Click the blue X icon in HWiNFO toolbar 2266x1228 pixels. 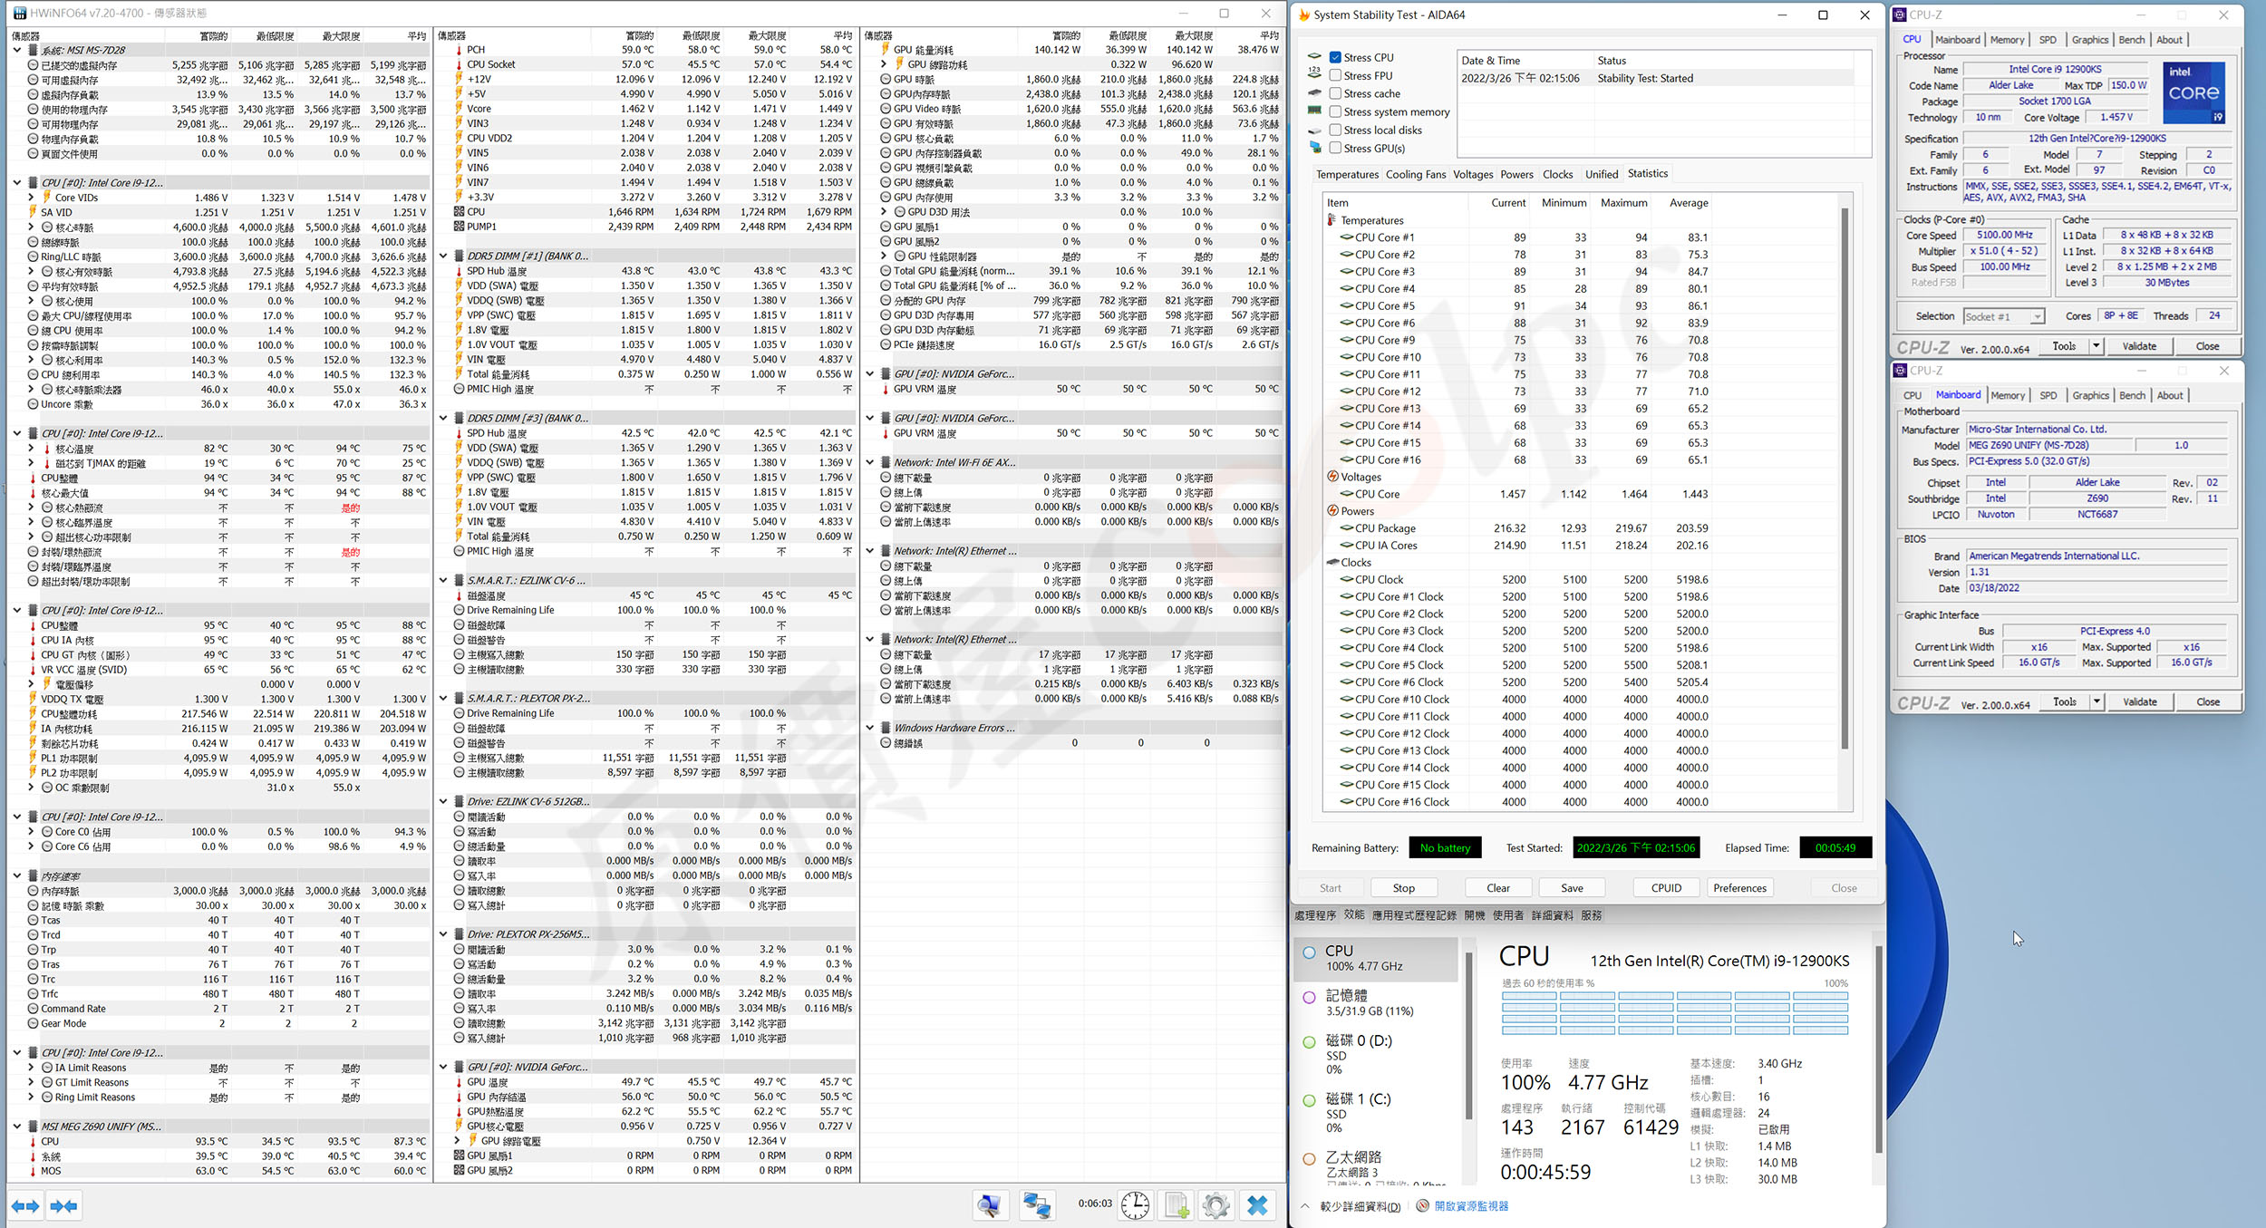click(x=1257, y=1205)
